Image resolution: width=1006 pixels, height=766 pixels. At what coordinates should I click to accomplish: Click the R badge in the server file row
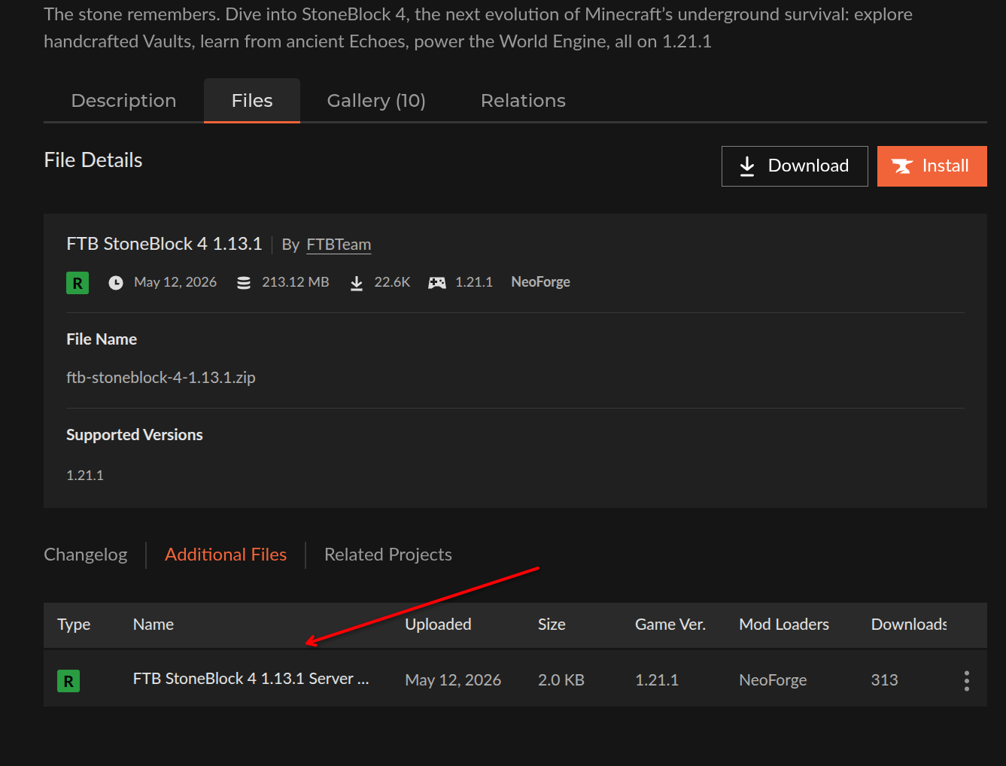coord(68,681)
